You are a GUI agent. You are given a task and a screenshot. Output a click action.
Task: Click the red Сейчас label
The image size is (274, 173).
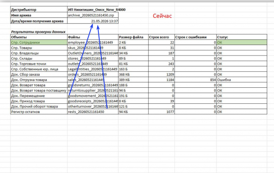point(162,16)
